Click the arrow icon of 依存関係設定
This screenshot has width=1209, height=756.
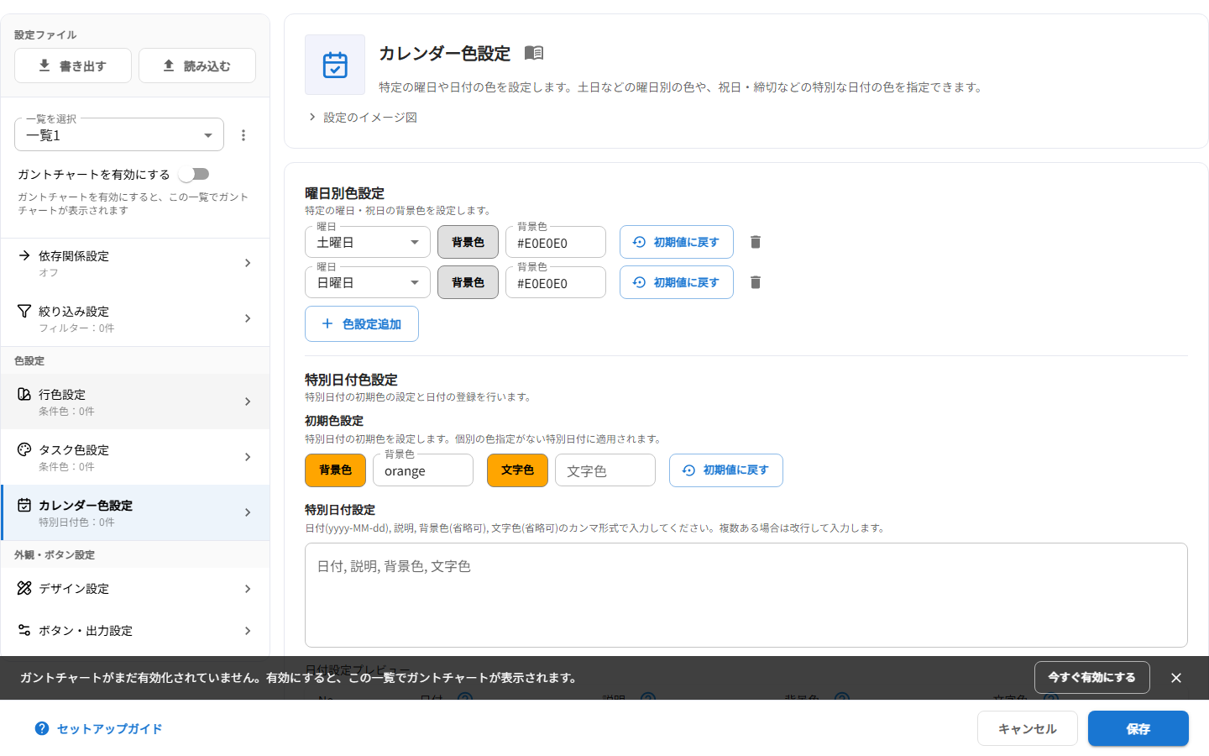point(24,255)
